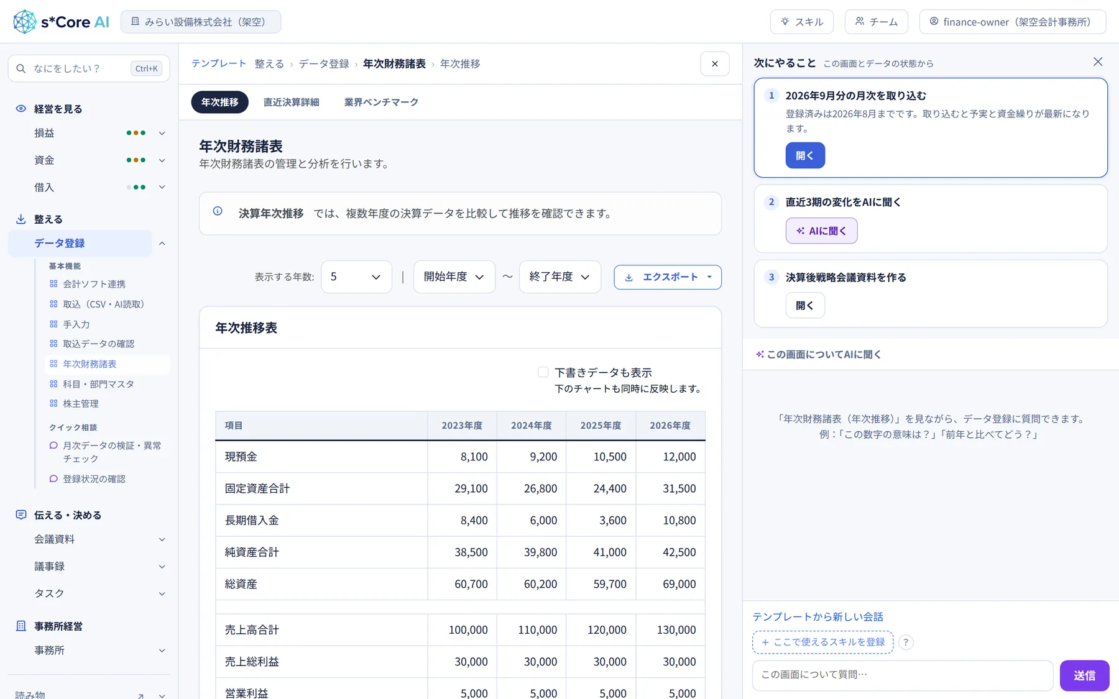This screenshot has width=1119, height=699.
Task: Select the 年次推移 tab
Action: tap(220, 102)
